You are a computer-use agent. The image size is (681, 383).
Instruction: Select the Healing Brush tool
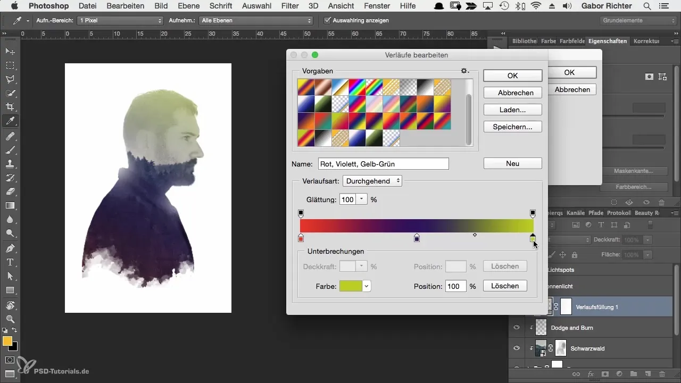[10, 136]
